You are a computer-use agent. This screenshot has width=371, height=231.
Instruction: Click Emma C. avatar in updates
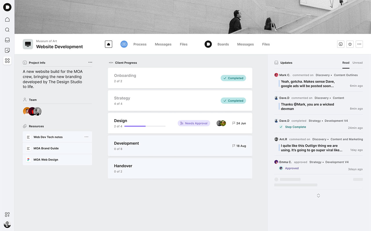pyautogui.click(x=276, y=162)
